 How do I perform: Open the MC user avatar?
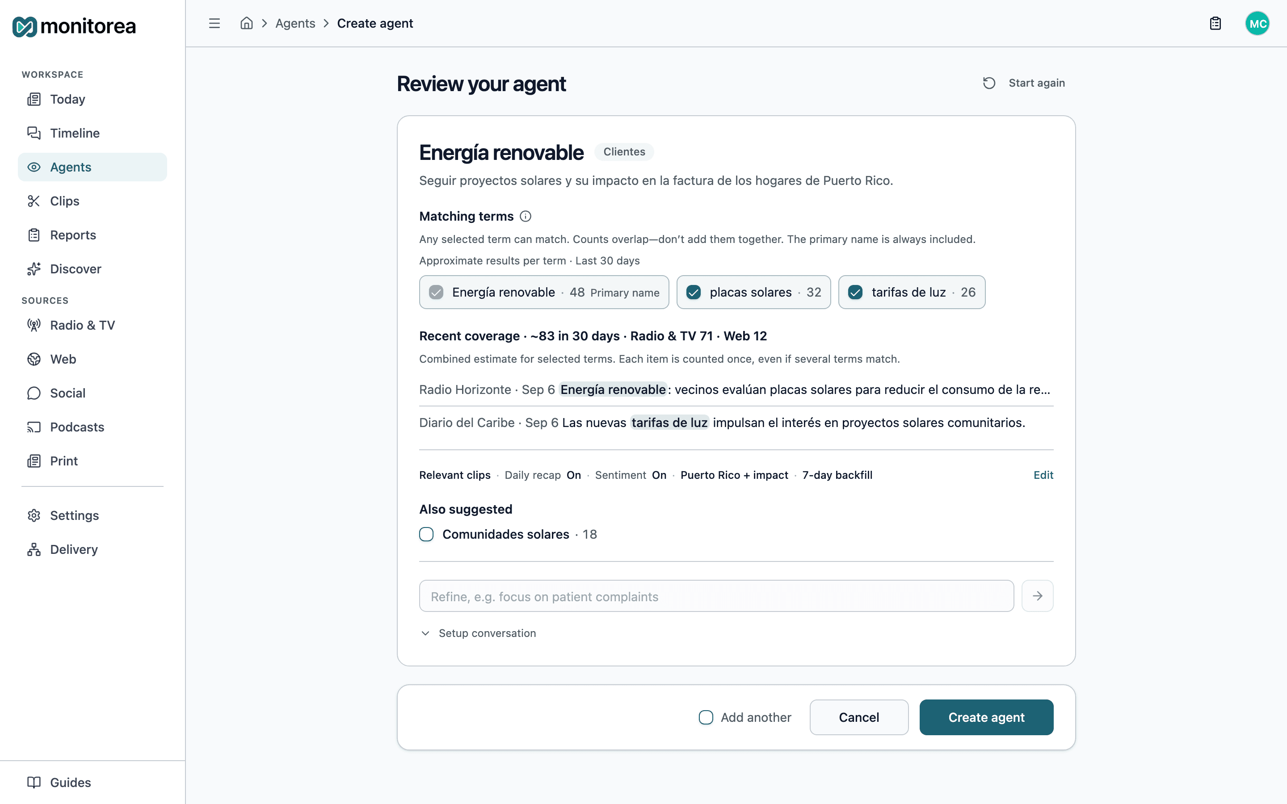click(x=1257, y=23)
